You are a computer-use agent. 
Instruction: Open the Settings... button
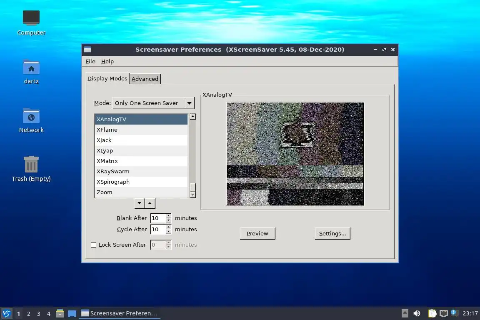tap(332, 233)
